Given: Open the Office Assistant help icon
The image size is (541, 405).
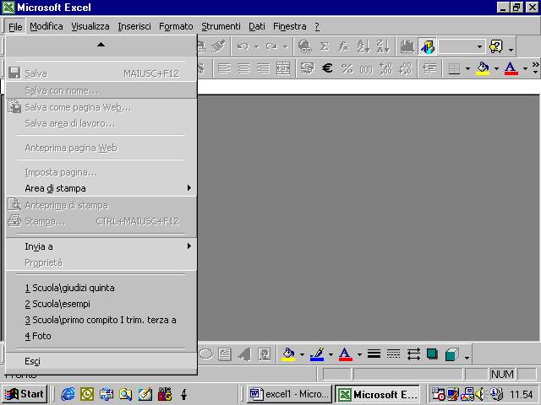Looking at the screenshot, I should 496,46.
